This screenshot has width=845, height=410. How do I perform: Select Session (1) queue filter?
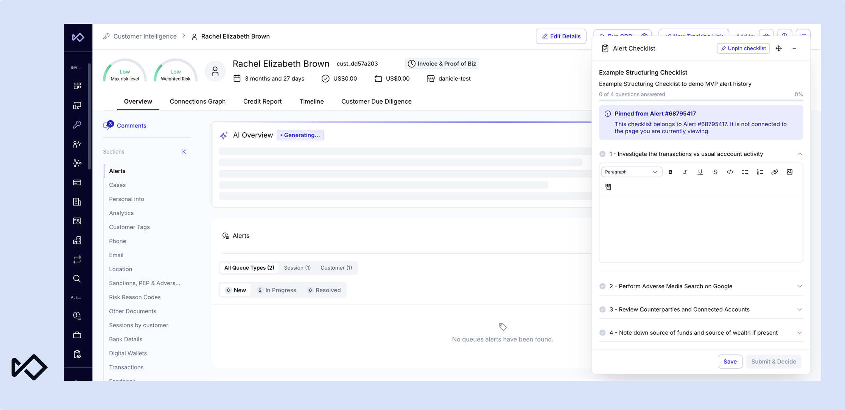point(297,268)
